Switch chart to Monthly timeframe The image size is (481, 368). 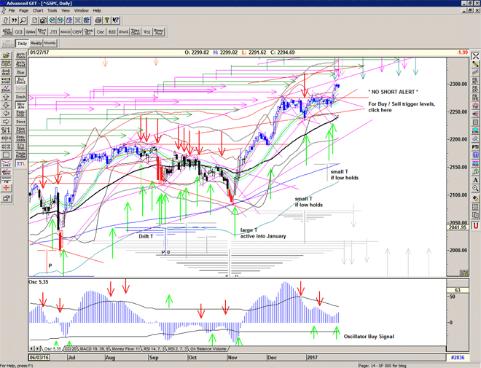50,43
